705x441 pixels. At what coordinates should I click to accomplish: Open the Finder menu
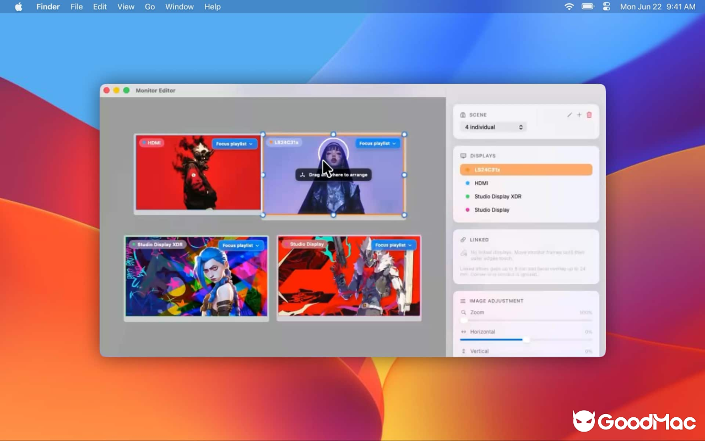point(48,7)
